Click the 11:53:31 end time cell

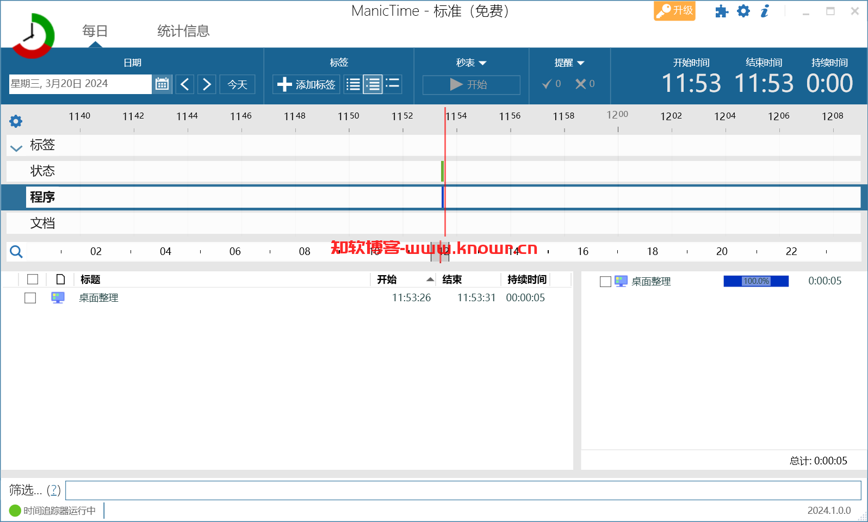click(476, 298)
